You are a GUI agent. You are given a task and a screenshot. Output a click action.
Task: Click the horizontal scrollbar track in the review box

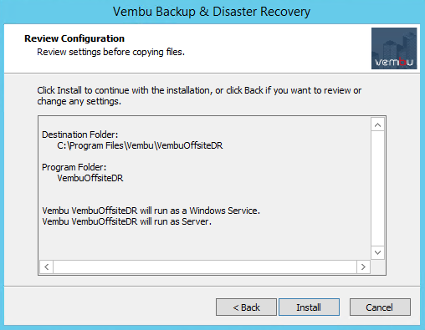[205, 267]
